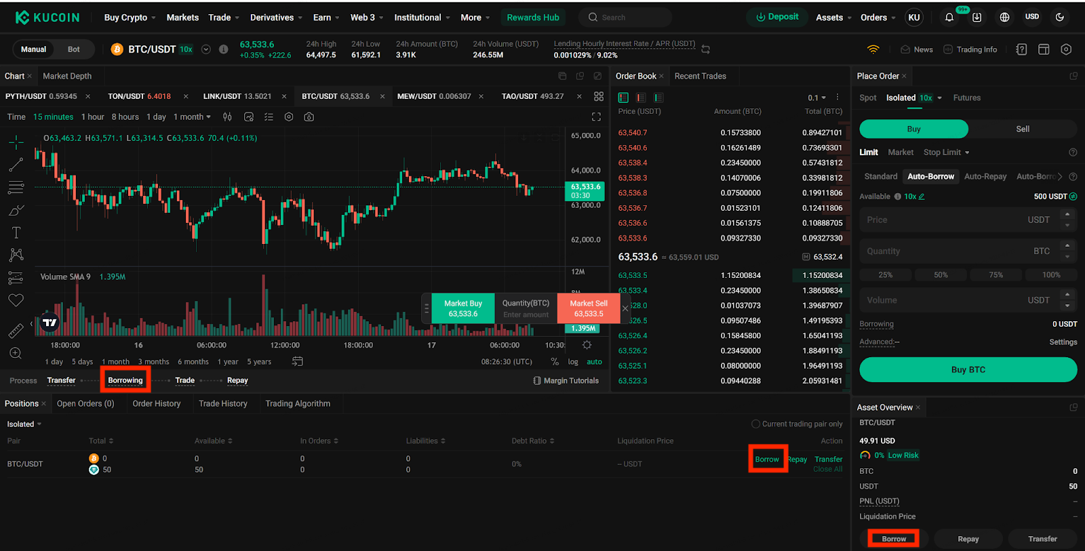Viewport: 1085px width, 551px height.
Task: Switch to Recent Trades tab
Action: tap(700, 77)
